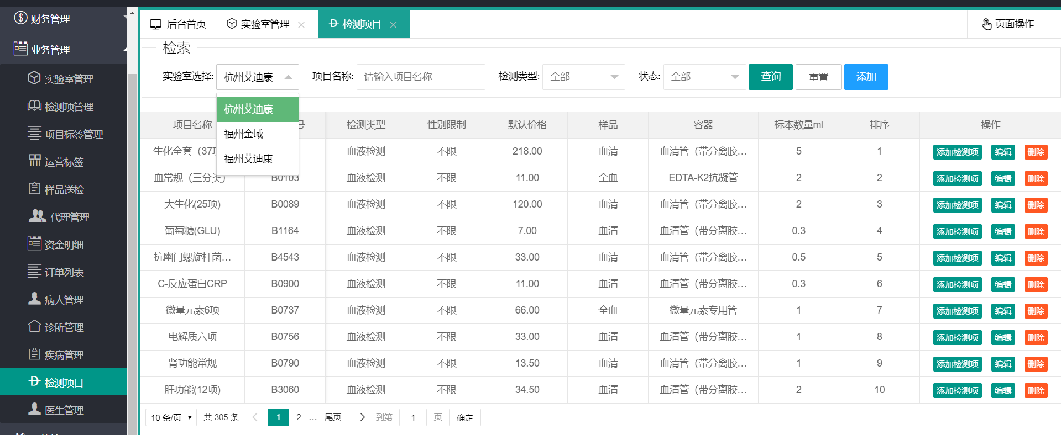
Task: Click 删除 for 肝功能(12项) row
Action: (1036, 390)
